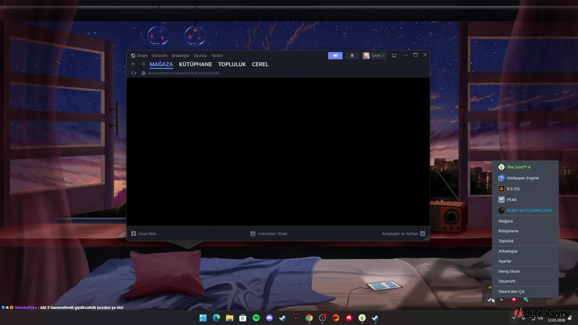Open the Steam menu in menu bar

pos(142,56)
